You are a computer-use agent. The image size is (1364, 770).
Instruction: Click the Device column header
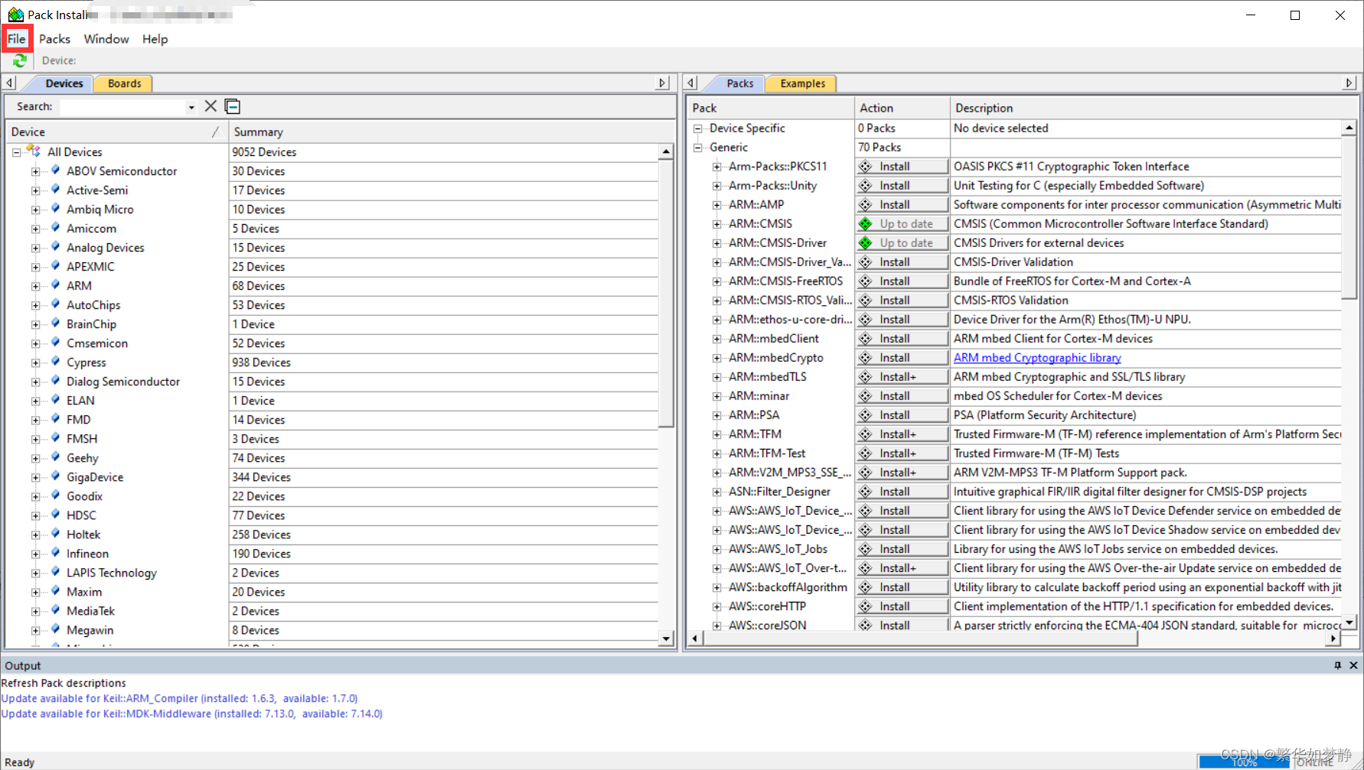coord(116,132)
